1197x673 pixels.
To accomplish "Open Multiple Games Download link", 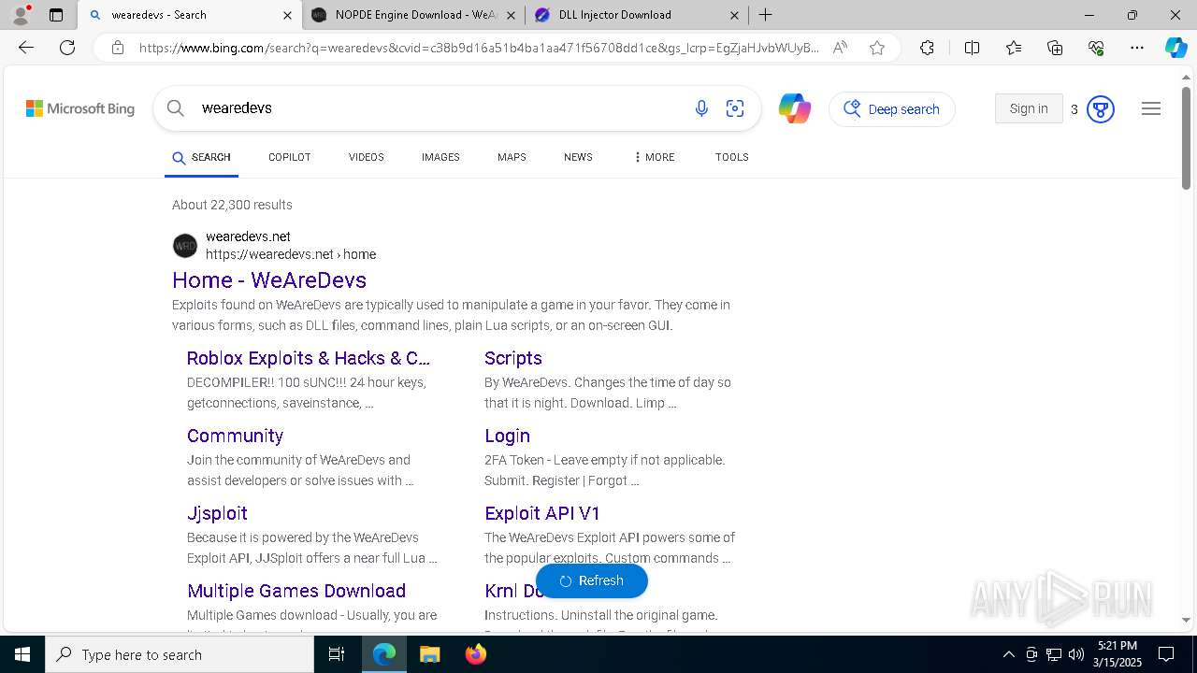I will tap(296, 591).
